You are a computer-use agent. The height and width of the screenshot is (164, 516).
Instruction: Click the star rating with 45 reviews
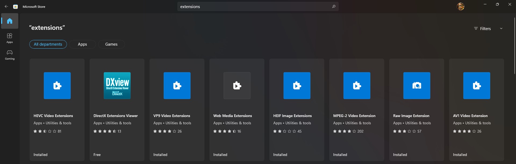click(287, 131)
